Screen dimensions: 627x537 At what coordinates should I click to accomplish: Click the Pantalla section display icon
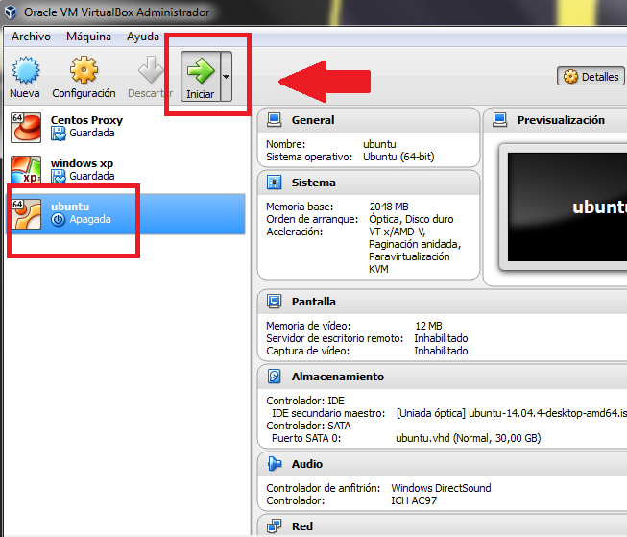275,302
